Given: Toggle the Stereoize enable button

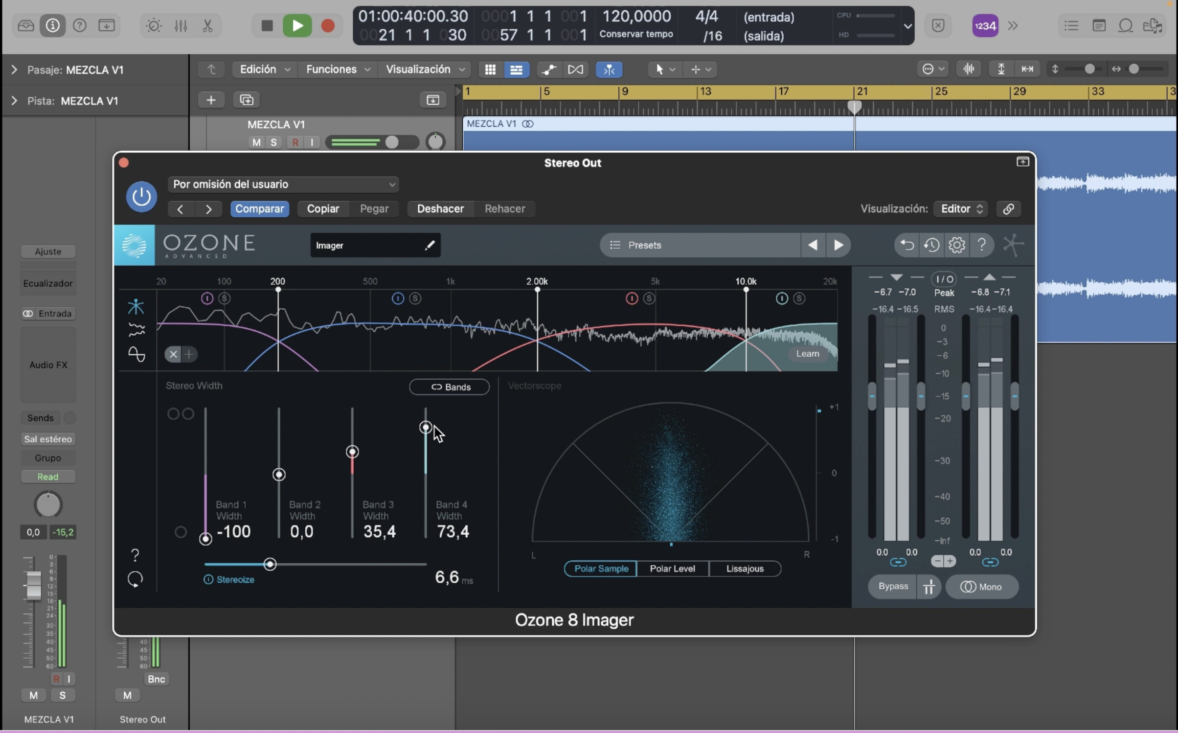Looking at the screenshot, I should 208,579.
